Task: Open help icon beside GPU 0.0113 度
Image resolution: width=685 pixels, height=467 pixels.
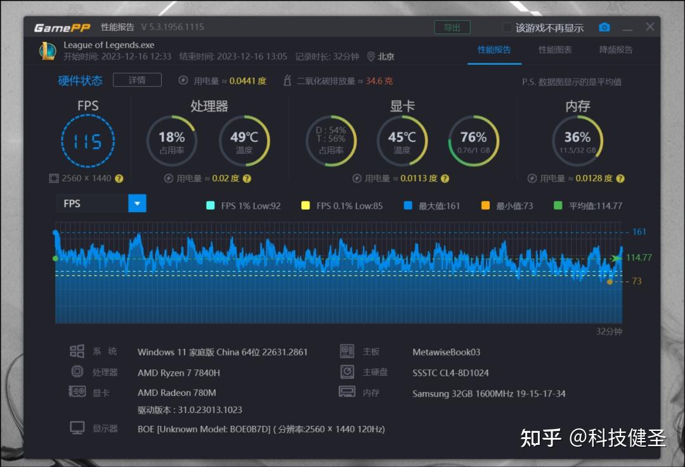Action: pos(445,179)
